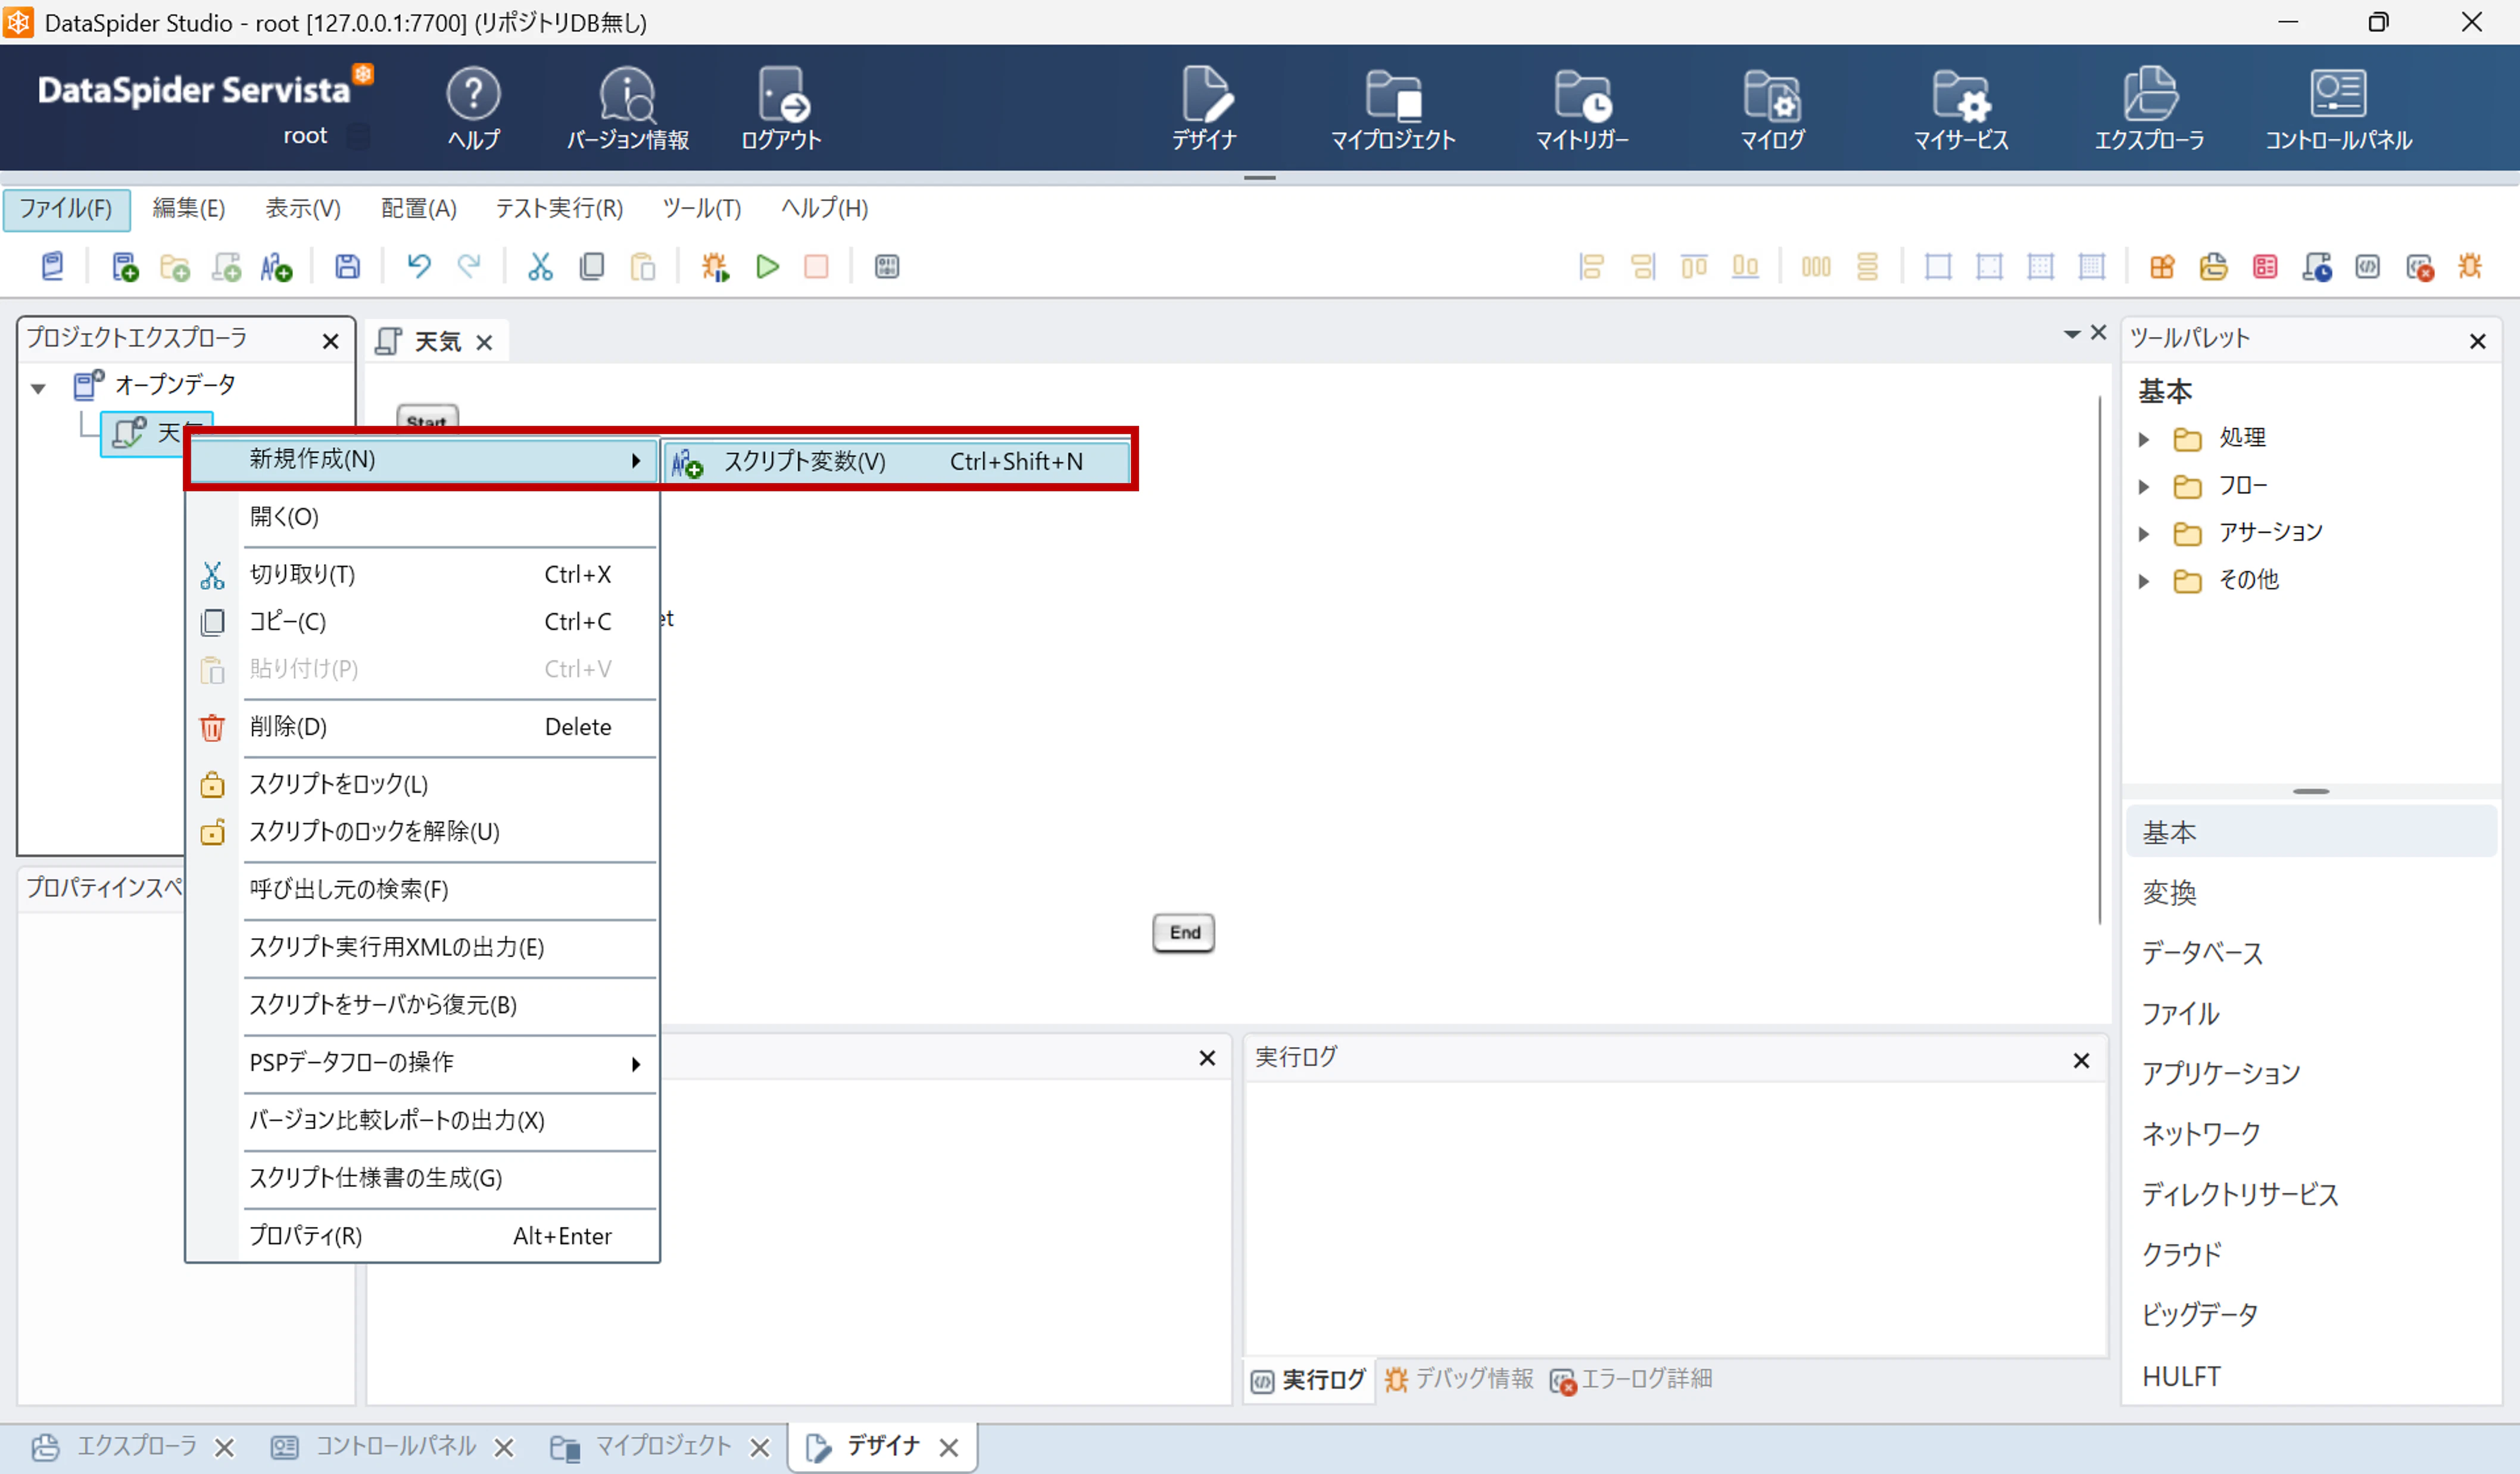Select the ネットワーク palette category
Screen dimensions: 2520x1474
tap(2310, 1133)
